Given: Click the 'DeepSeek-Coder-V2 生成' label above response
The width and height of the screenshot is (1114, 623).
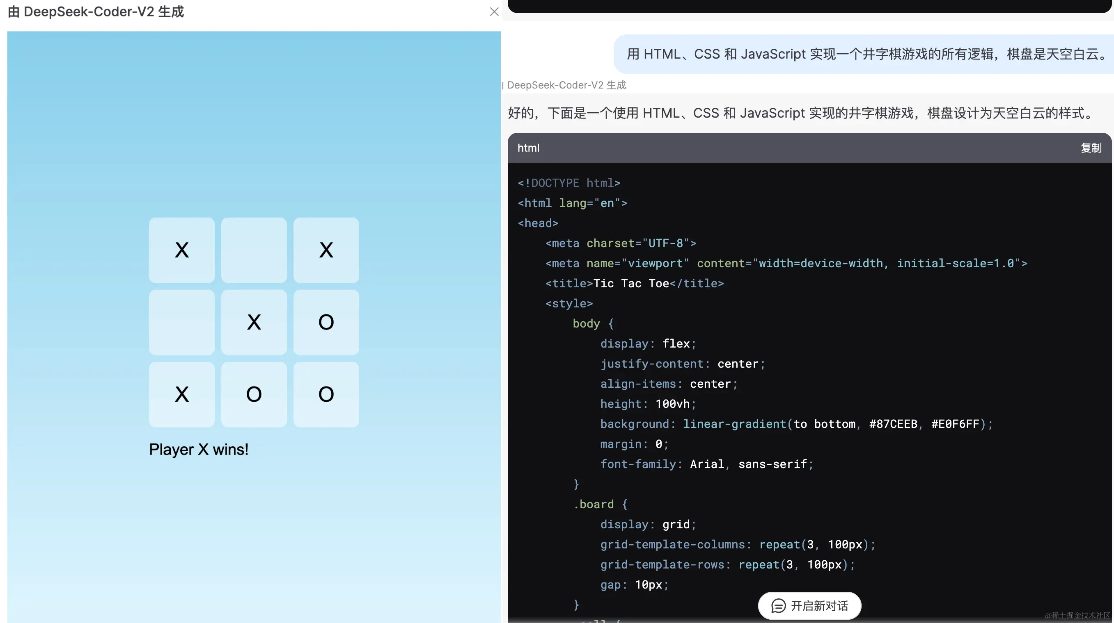Looking at the screenshot, I should (566, 85).
